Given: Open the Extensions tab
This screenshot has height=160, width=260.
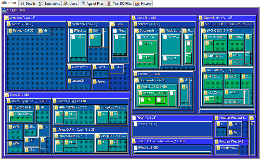Looking at the screenshot, I should 49,4.
